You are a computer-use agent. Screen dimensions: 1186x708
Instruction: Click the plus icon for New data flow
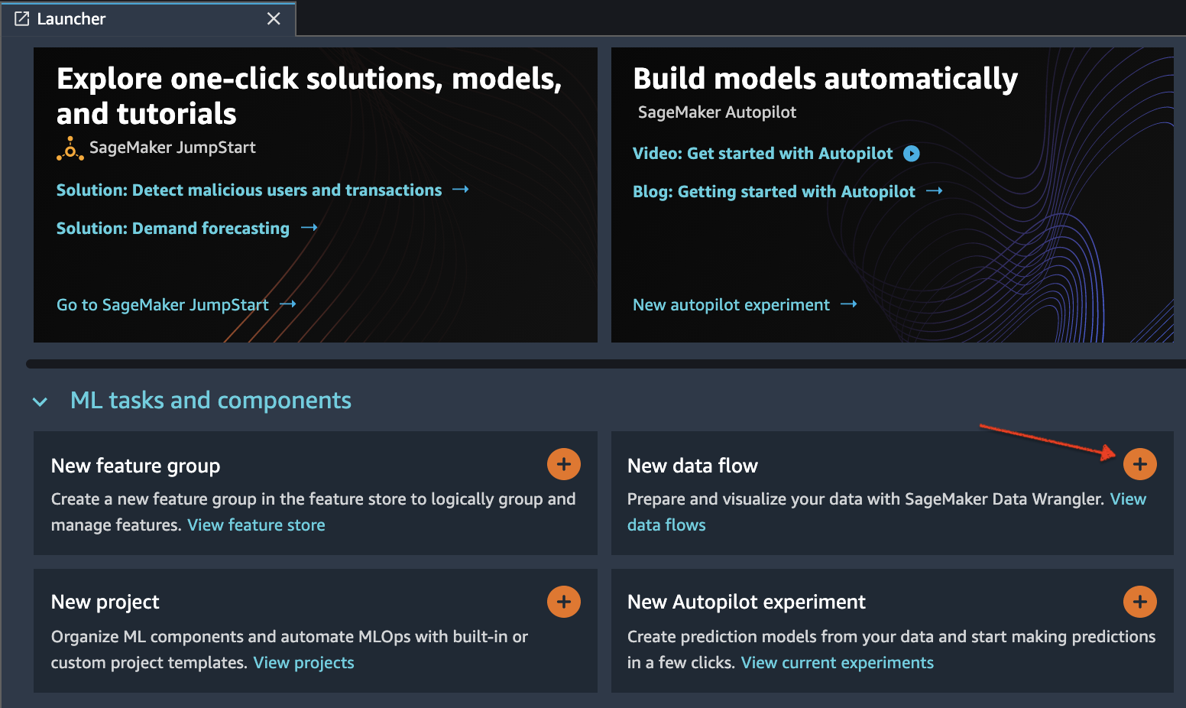tap(1139, 464)
